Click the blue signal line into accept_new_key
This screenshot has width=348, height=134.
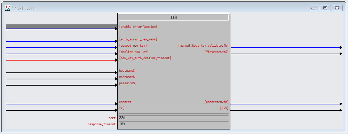tap(62, 47)
